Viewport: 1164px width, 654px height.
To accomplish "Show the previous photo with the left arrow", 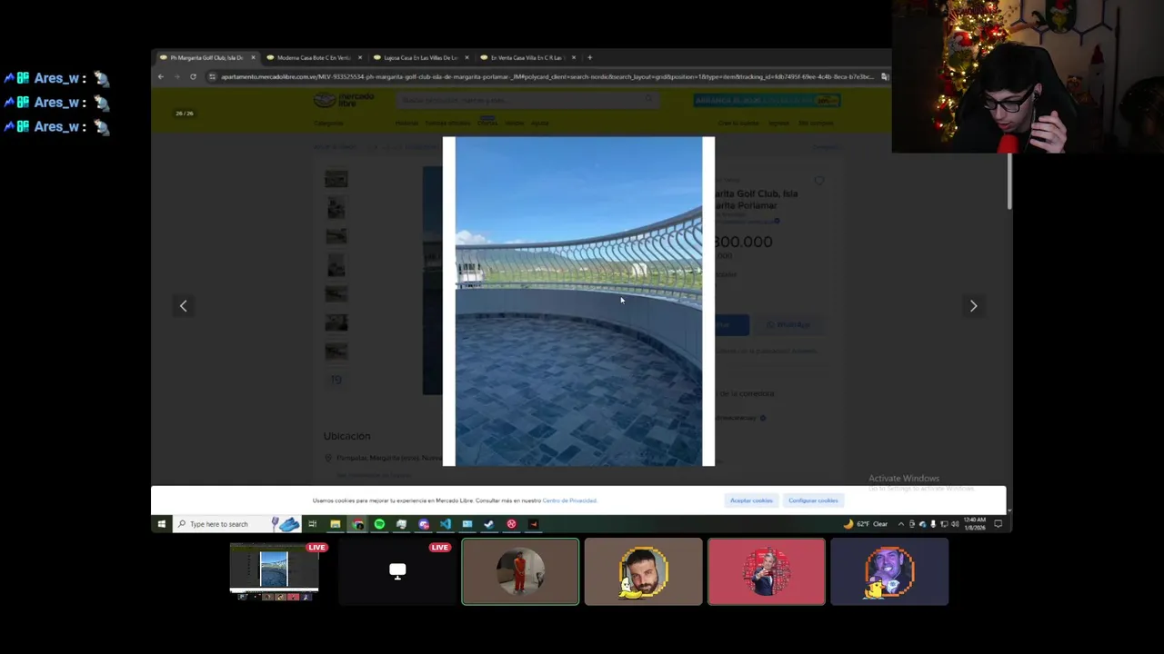I will click(x=183, y=306).
